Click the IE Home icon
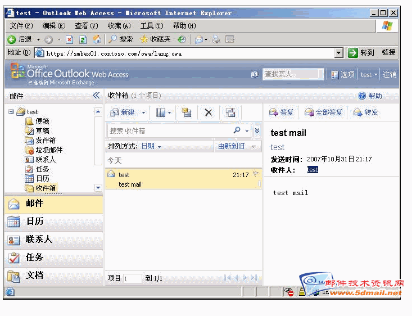The image size is (412, 316). (x=97, y=39)
